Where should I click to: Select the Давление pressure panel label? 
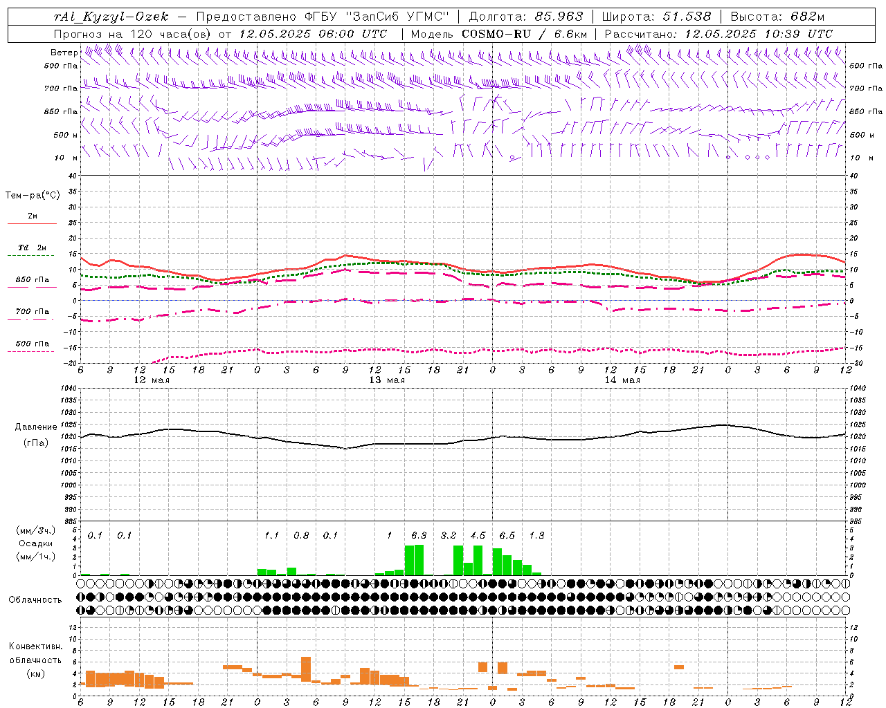tap(36, 427)
